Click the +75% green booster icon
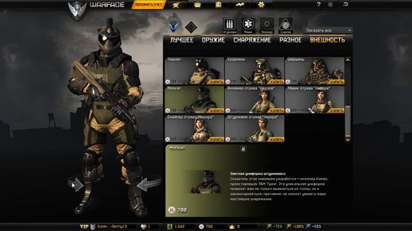Viewport: 412px width, 231px height. point(268,226)
